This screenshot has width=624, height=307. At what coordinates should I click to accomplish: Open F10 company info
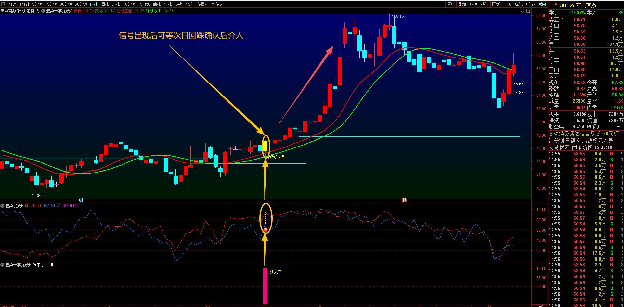[508, 4]
